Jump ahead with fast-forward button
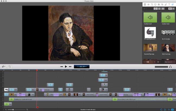This screenshot has height=111, width=176. (70, 67)
